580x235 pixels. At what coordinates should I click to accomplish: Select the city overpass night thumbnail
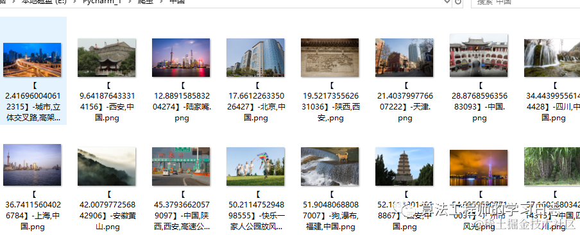(x=32, y=60)
